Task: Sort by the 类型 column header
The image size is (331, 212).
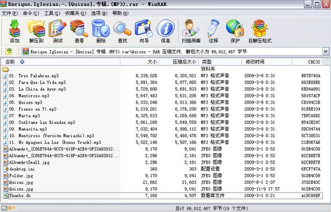Action: click(220, 62)
